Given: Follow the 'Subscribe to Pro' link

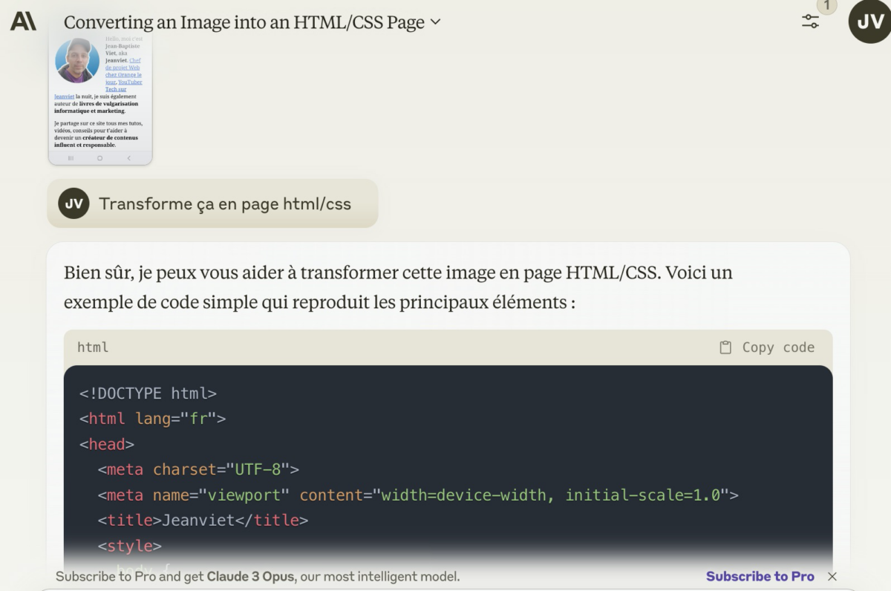Looking at the screenshot, I should (760, 576).
